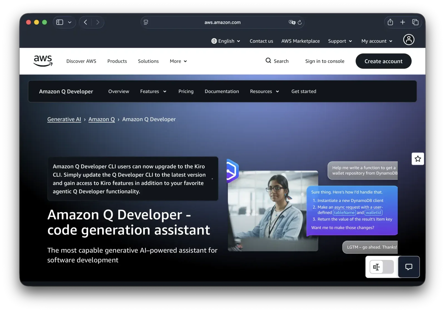This screenshot has height=312, width=445.
Task: Open the chat assistant icon
Action: click(409, 267)
